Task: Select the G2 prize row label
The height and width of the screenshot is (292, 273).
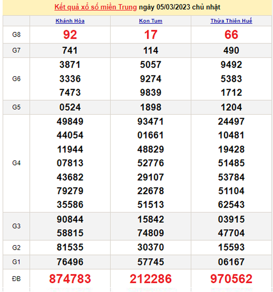Action: coord(16,248)
